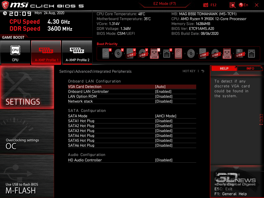Activate A-XMP Profile 1

tap(46, 53)
